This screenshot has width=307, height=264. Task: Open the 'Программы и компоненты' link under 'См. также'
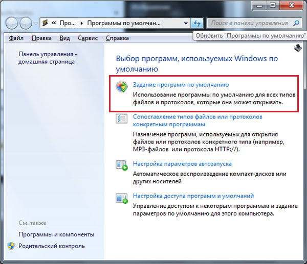coord(56,234)
